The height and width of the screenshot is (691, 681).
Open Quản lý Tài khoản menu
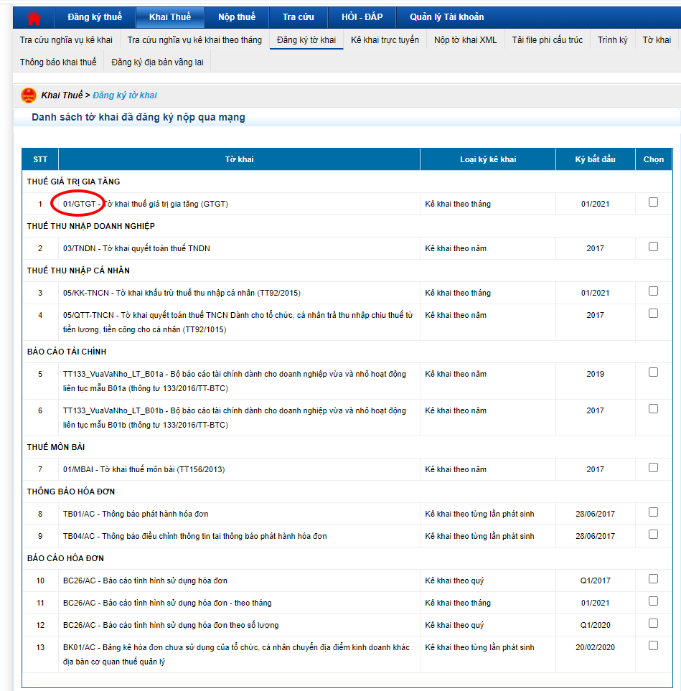pyautogui.click(x=446, y=17)
